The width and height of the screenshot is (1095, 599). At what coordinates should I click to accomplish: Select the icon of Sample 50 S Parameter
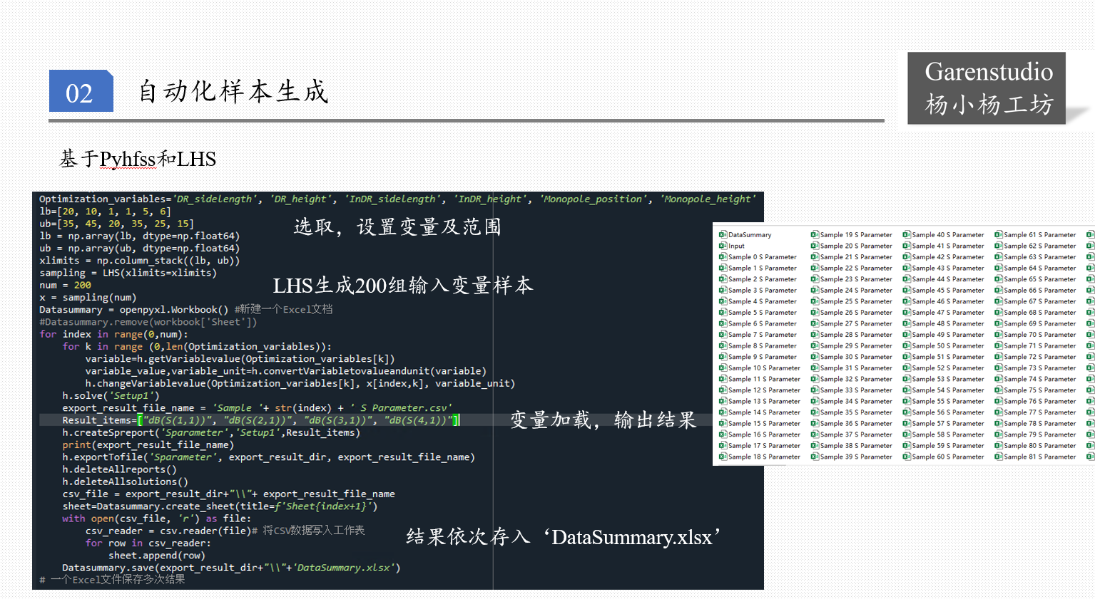click(x=907, y=345)
